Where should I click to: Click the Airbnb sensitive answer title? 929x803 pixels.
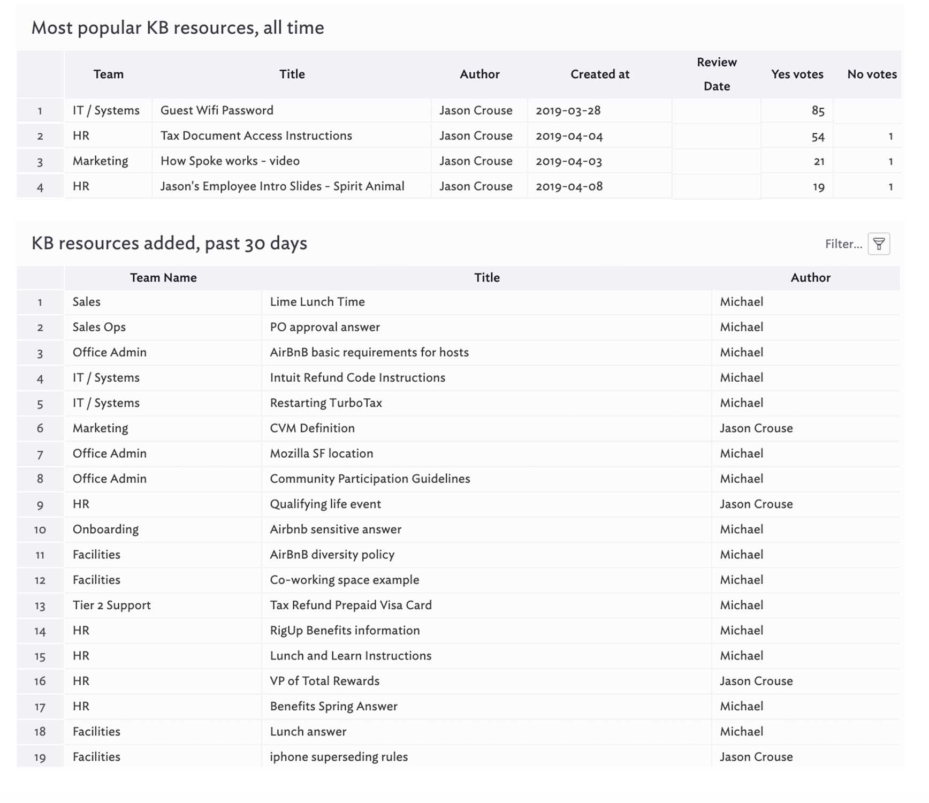(336, 529)
